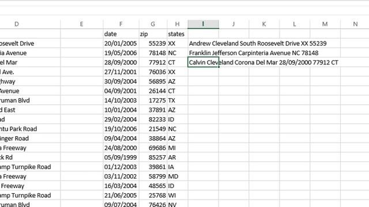
Task: Select zip cell 69686
Action: [x=153, y=148]
